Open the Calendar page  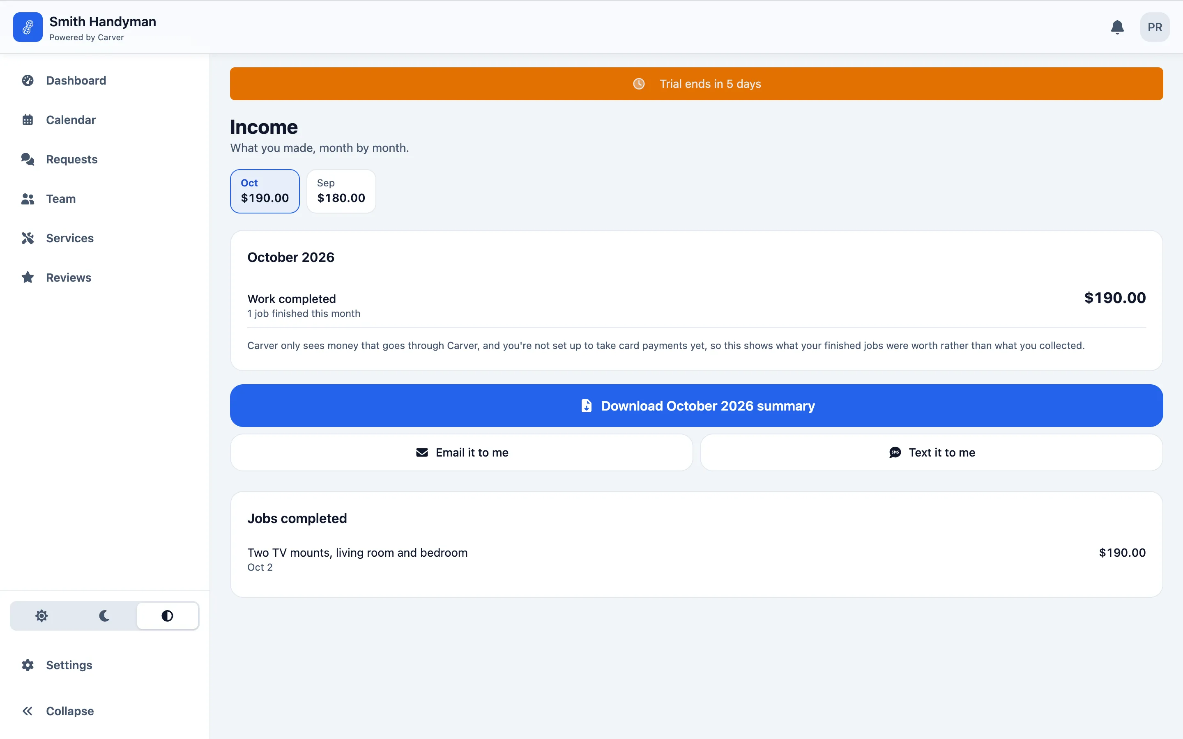tap(105, 120)
